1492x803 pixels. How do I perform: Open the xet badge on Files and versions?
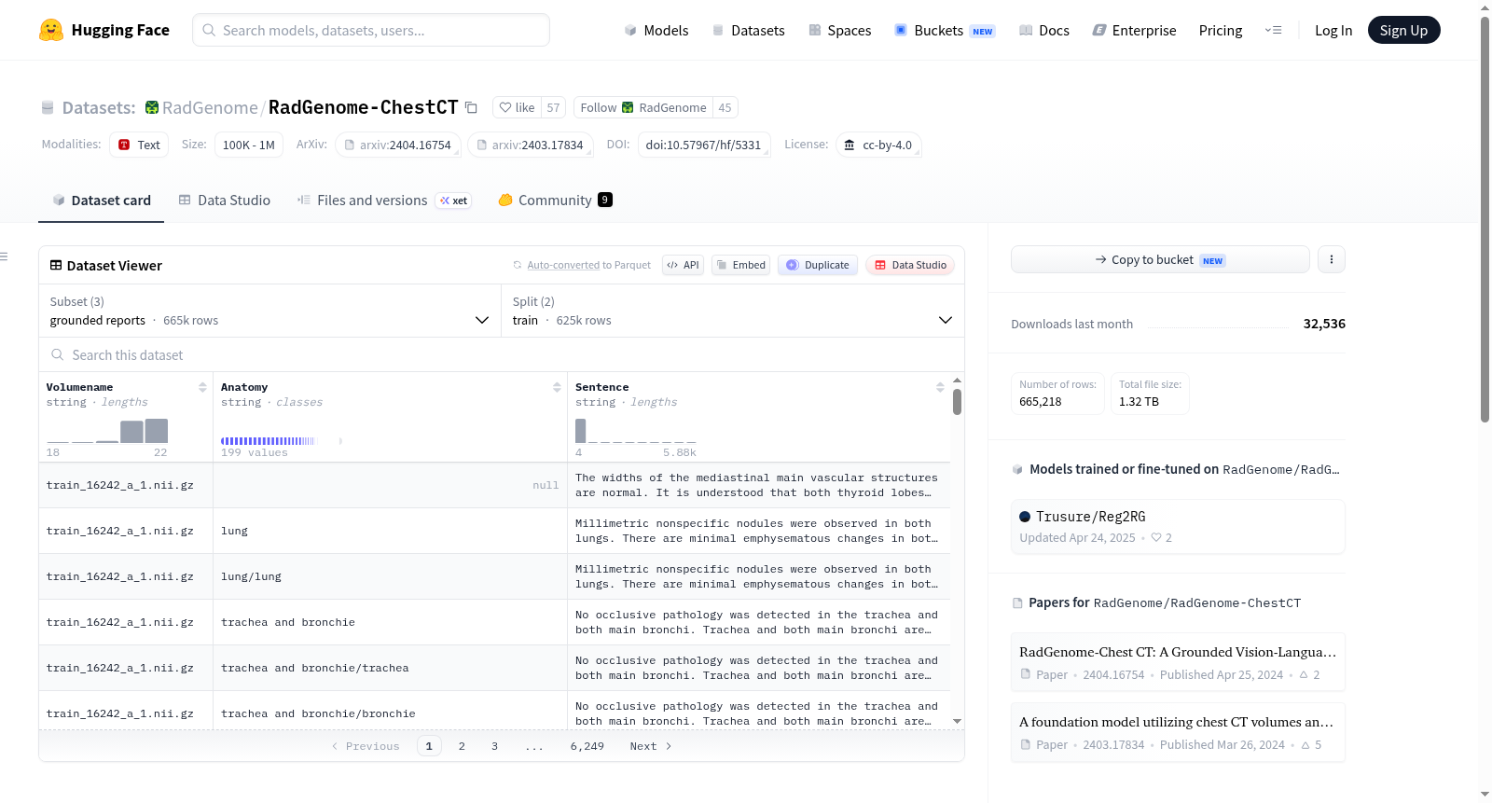click(x=454, y=201)
